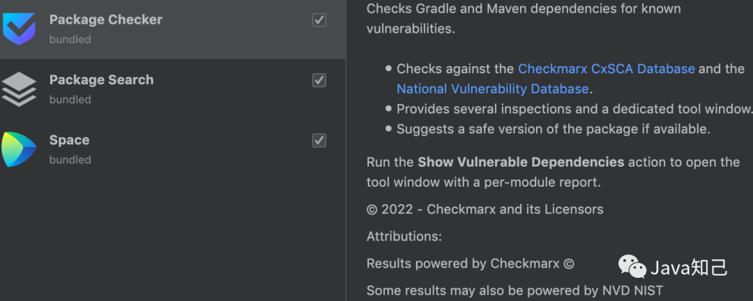Click the Package Checker shield icon
The width and height of the screenshot is (753, 301).
pos(19,29)
